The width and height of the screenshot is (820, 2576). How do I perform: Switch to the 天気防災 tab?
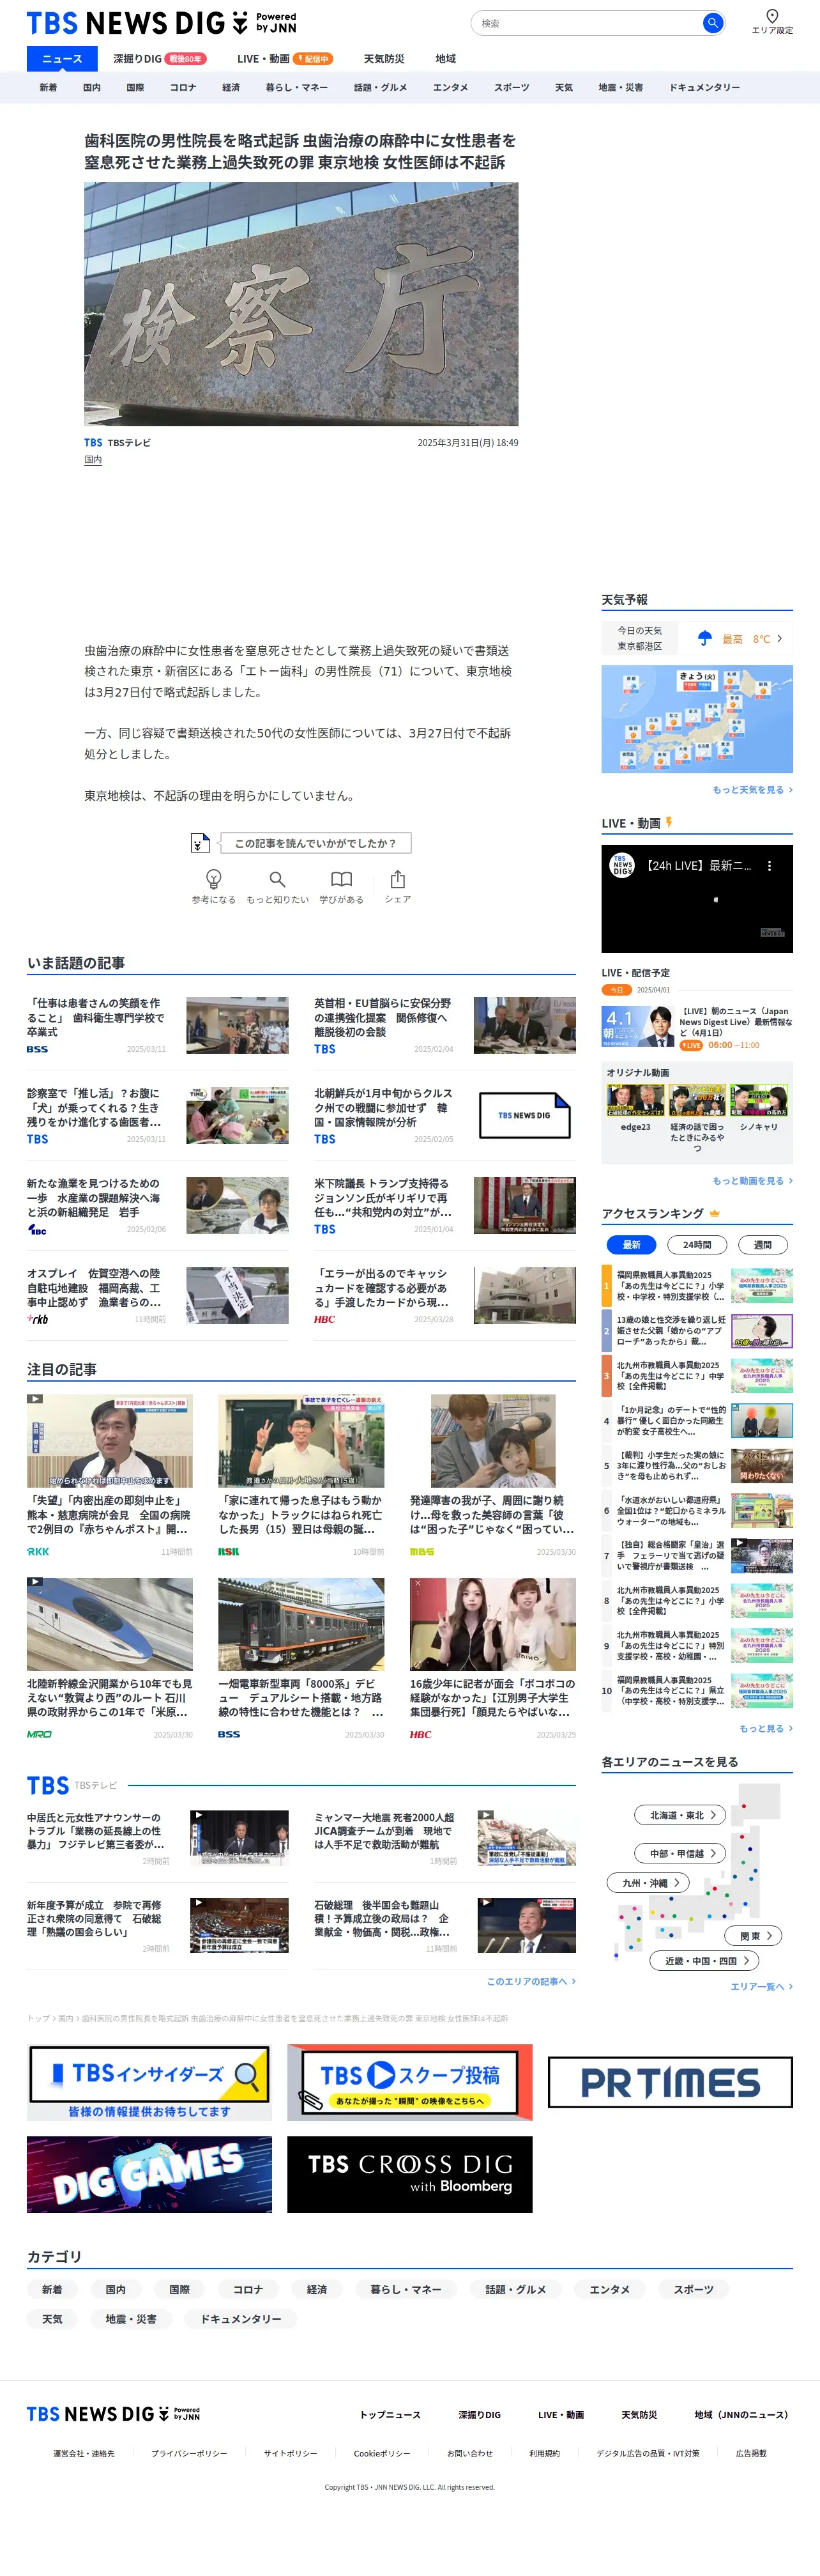coord(384,58)
